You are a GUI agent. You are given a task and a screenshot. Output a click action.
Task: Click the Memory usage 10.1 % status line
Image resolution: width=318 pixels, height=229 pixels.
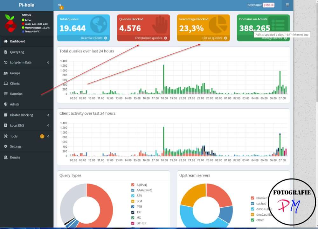(36, 28)
